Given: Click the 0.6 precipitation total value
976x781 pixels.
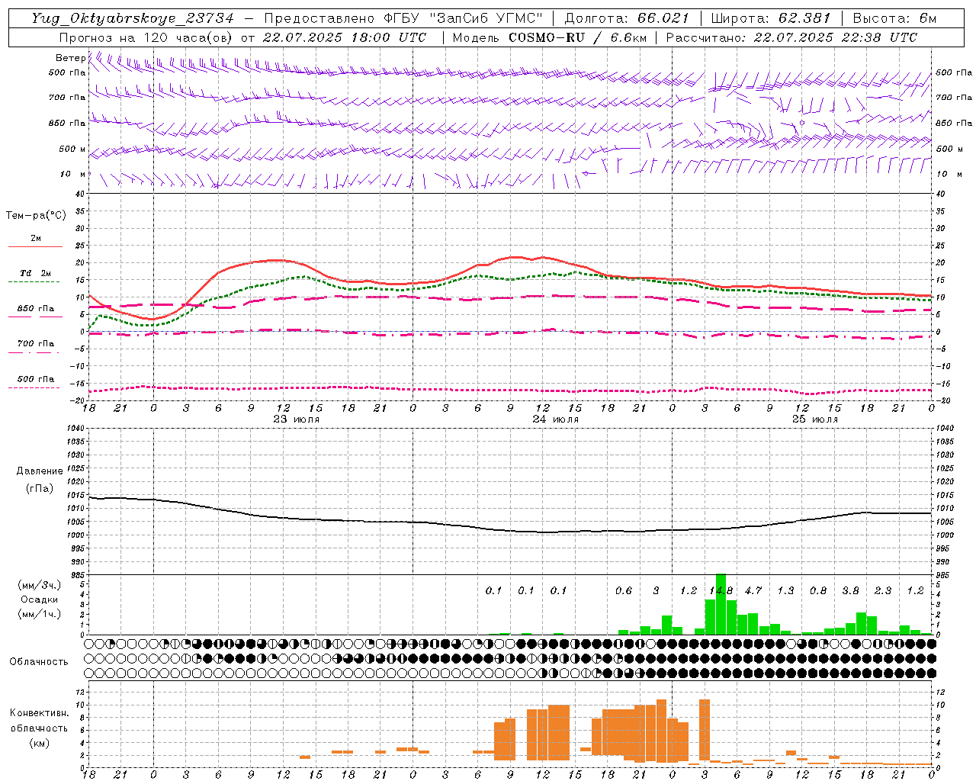Looking at the screenshot, I should (x=624, y=590).
